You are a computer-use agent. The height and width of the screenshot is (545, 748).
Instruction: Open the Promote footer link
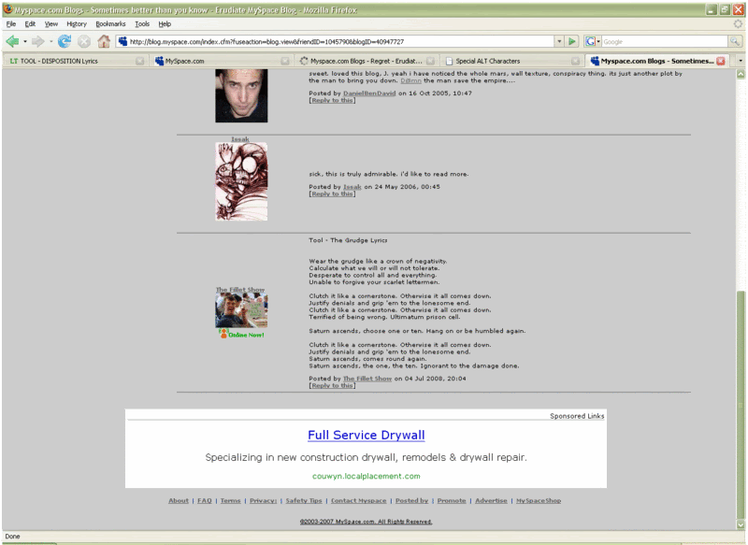(452, 501)
